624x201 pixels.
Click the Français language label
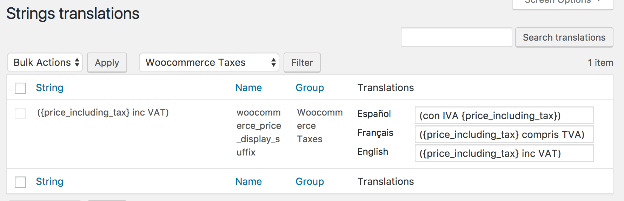375,133
